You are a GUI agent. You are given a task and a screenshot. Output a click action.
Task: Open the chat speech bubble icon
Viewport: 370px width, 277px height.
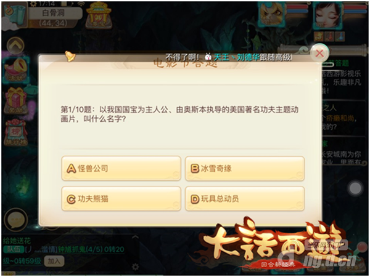pyautogui.click(x=16, y=220)
